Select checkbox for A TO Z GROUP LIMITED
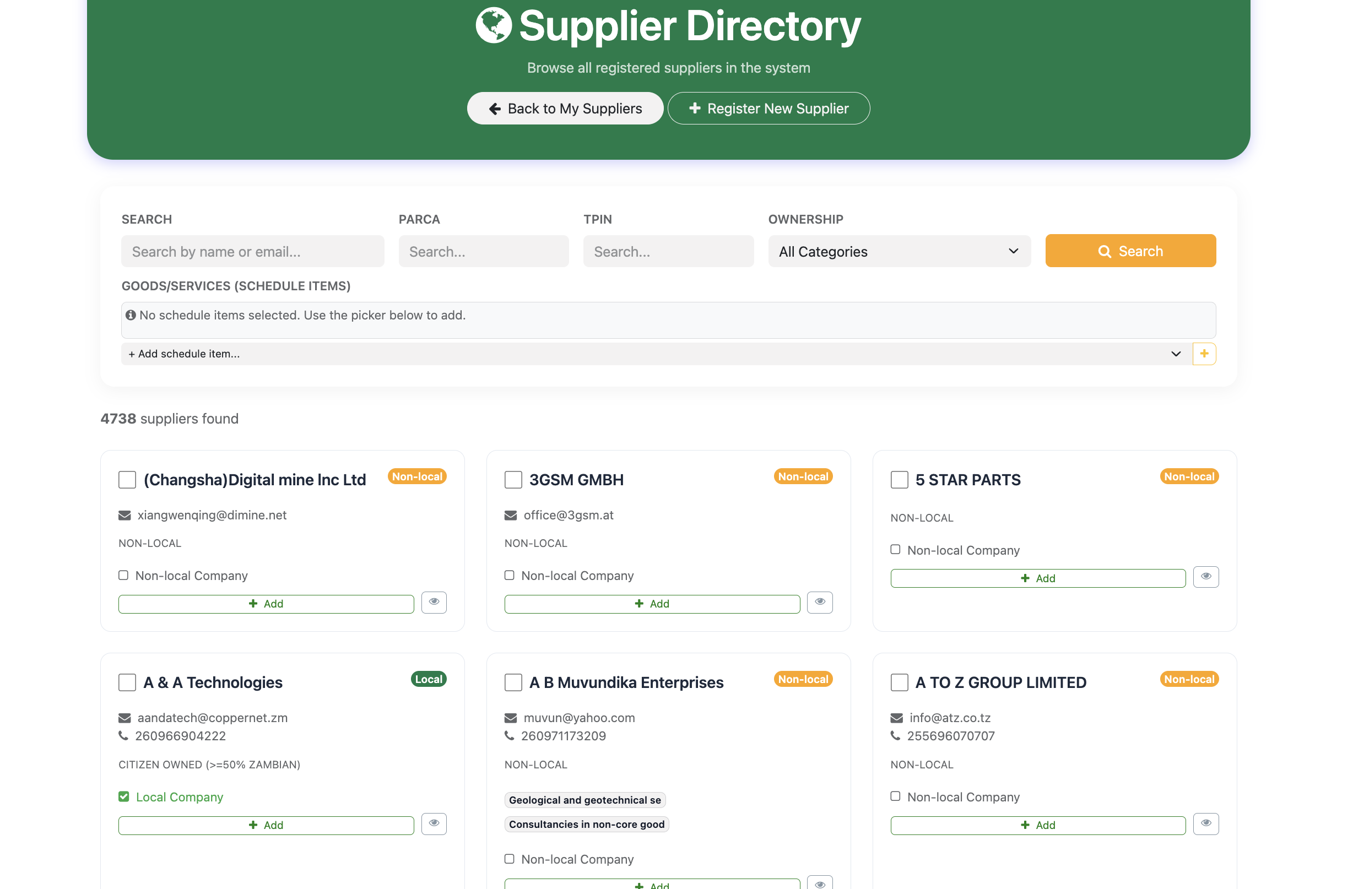Image resolution: width=1353 pixels, height=889 pixels. 900,682
